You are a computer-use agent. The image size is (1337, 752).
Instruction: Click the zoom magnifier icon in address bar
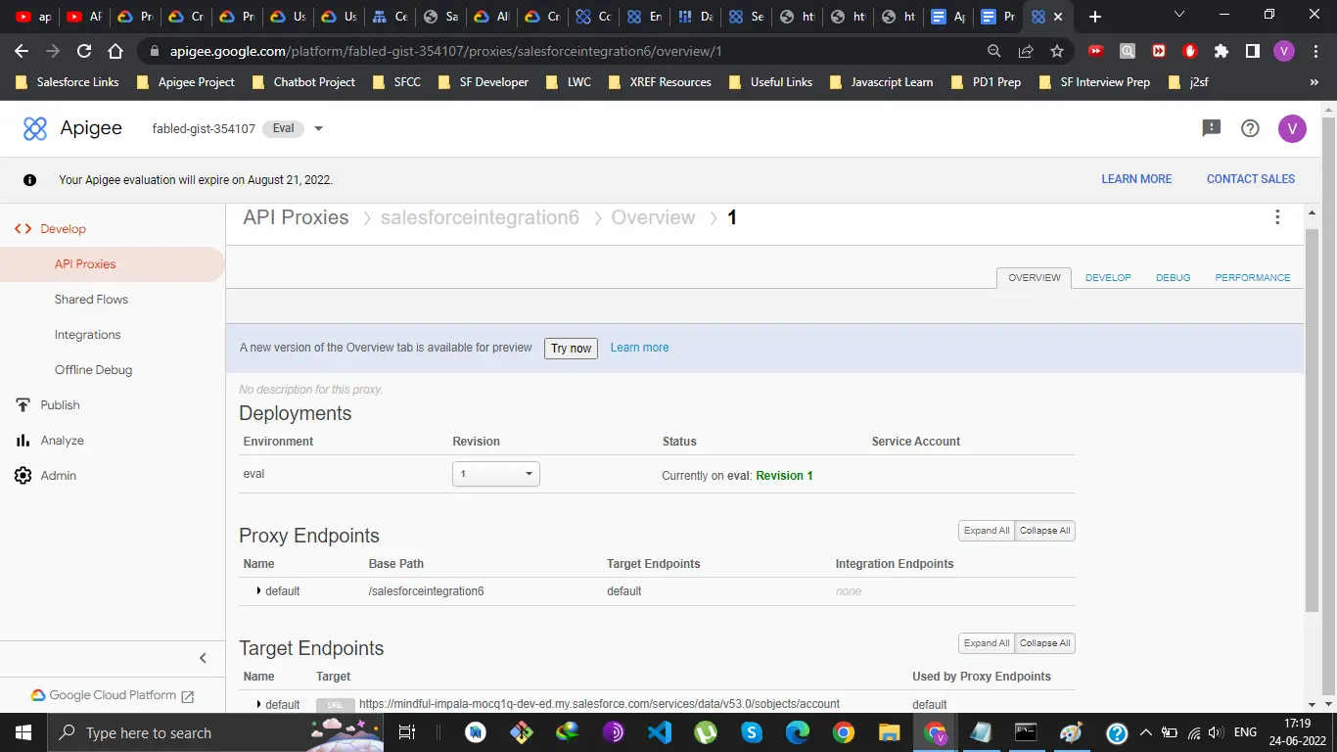(994, 51)
